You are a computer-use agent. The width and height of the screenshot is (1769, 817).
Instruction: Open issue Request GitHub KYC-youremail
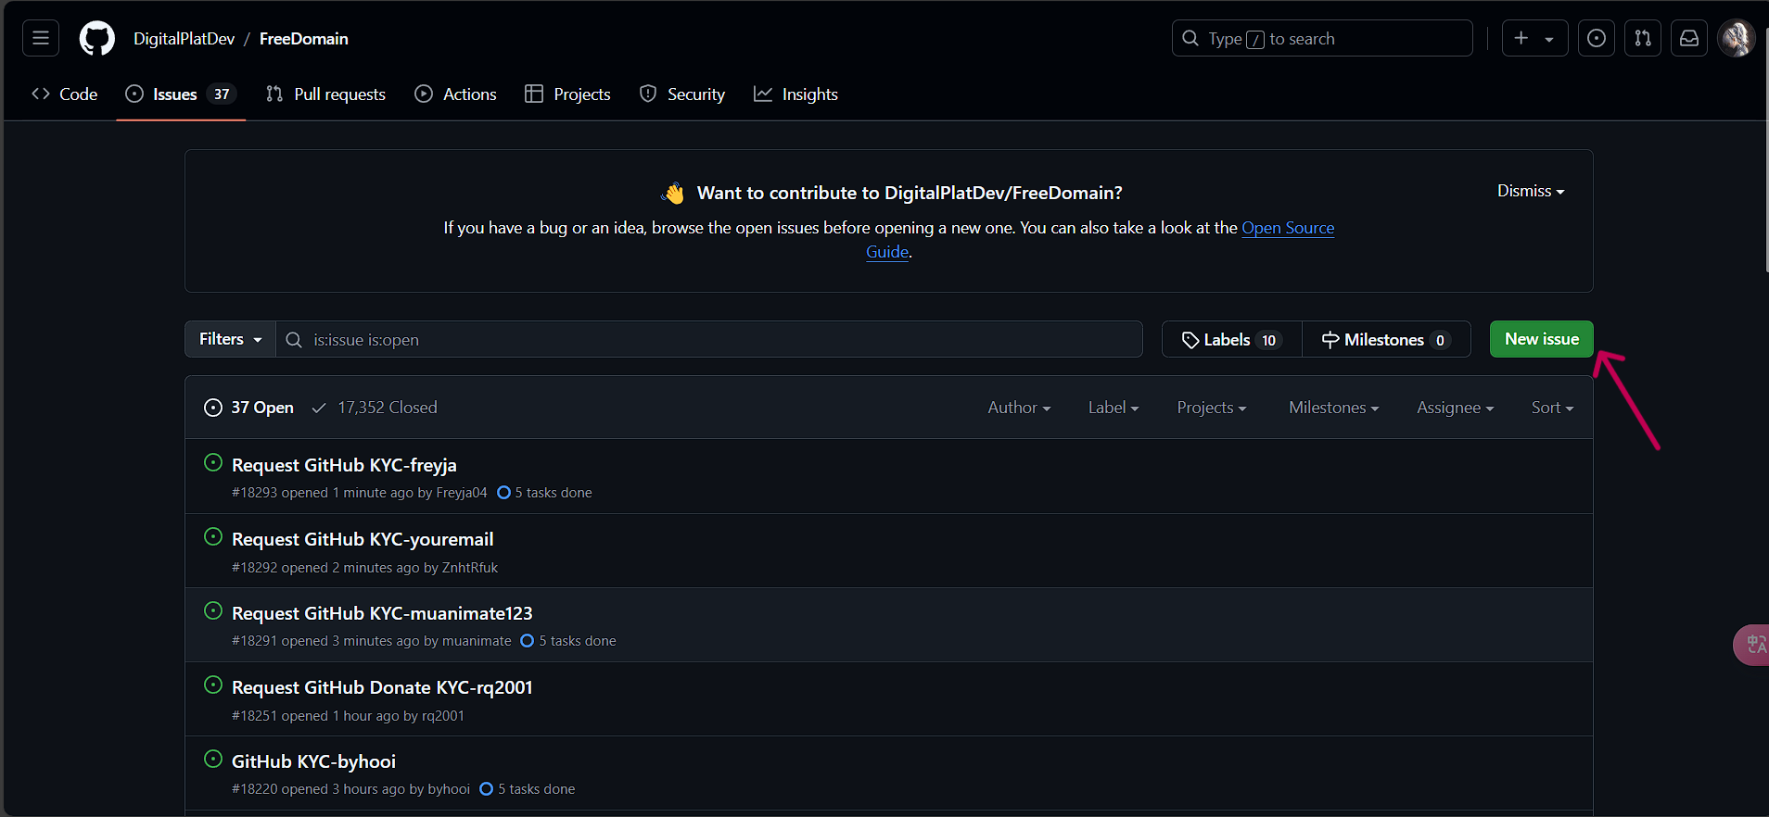click(363, 539)
